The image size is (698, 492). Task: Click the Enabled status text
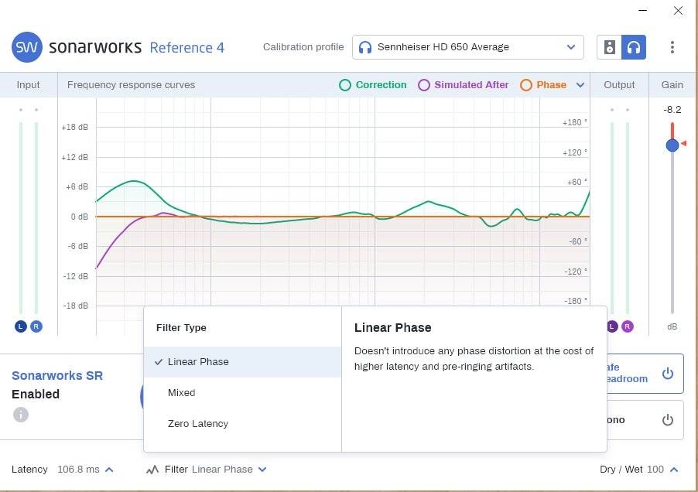[x=36, y=394]
